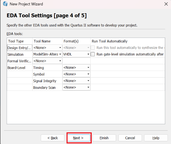The height and width of the screenshot is (144, 171).
Task: Click the Run Tool Automatically column header
Action: 128,41
